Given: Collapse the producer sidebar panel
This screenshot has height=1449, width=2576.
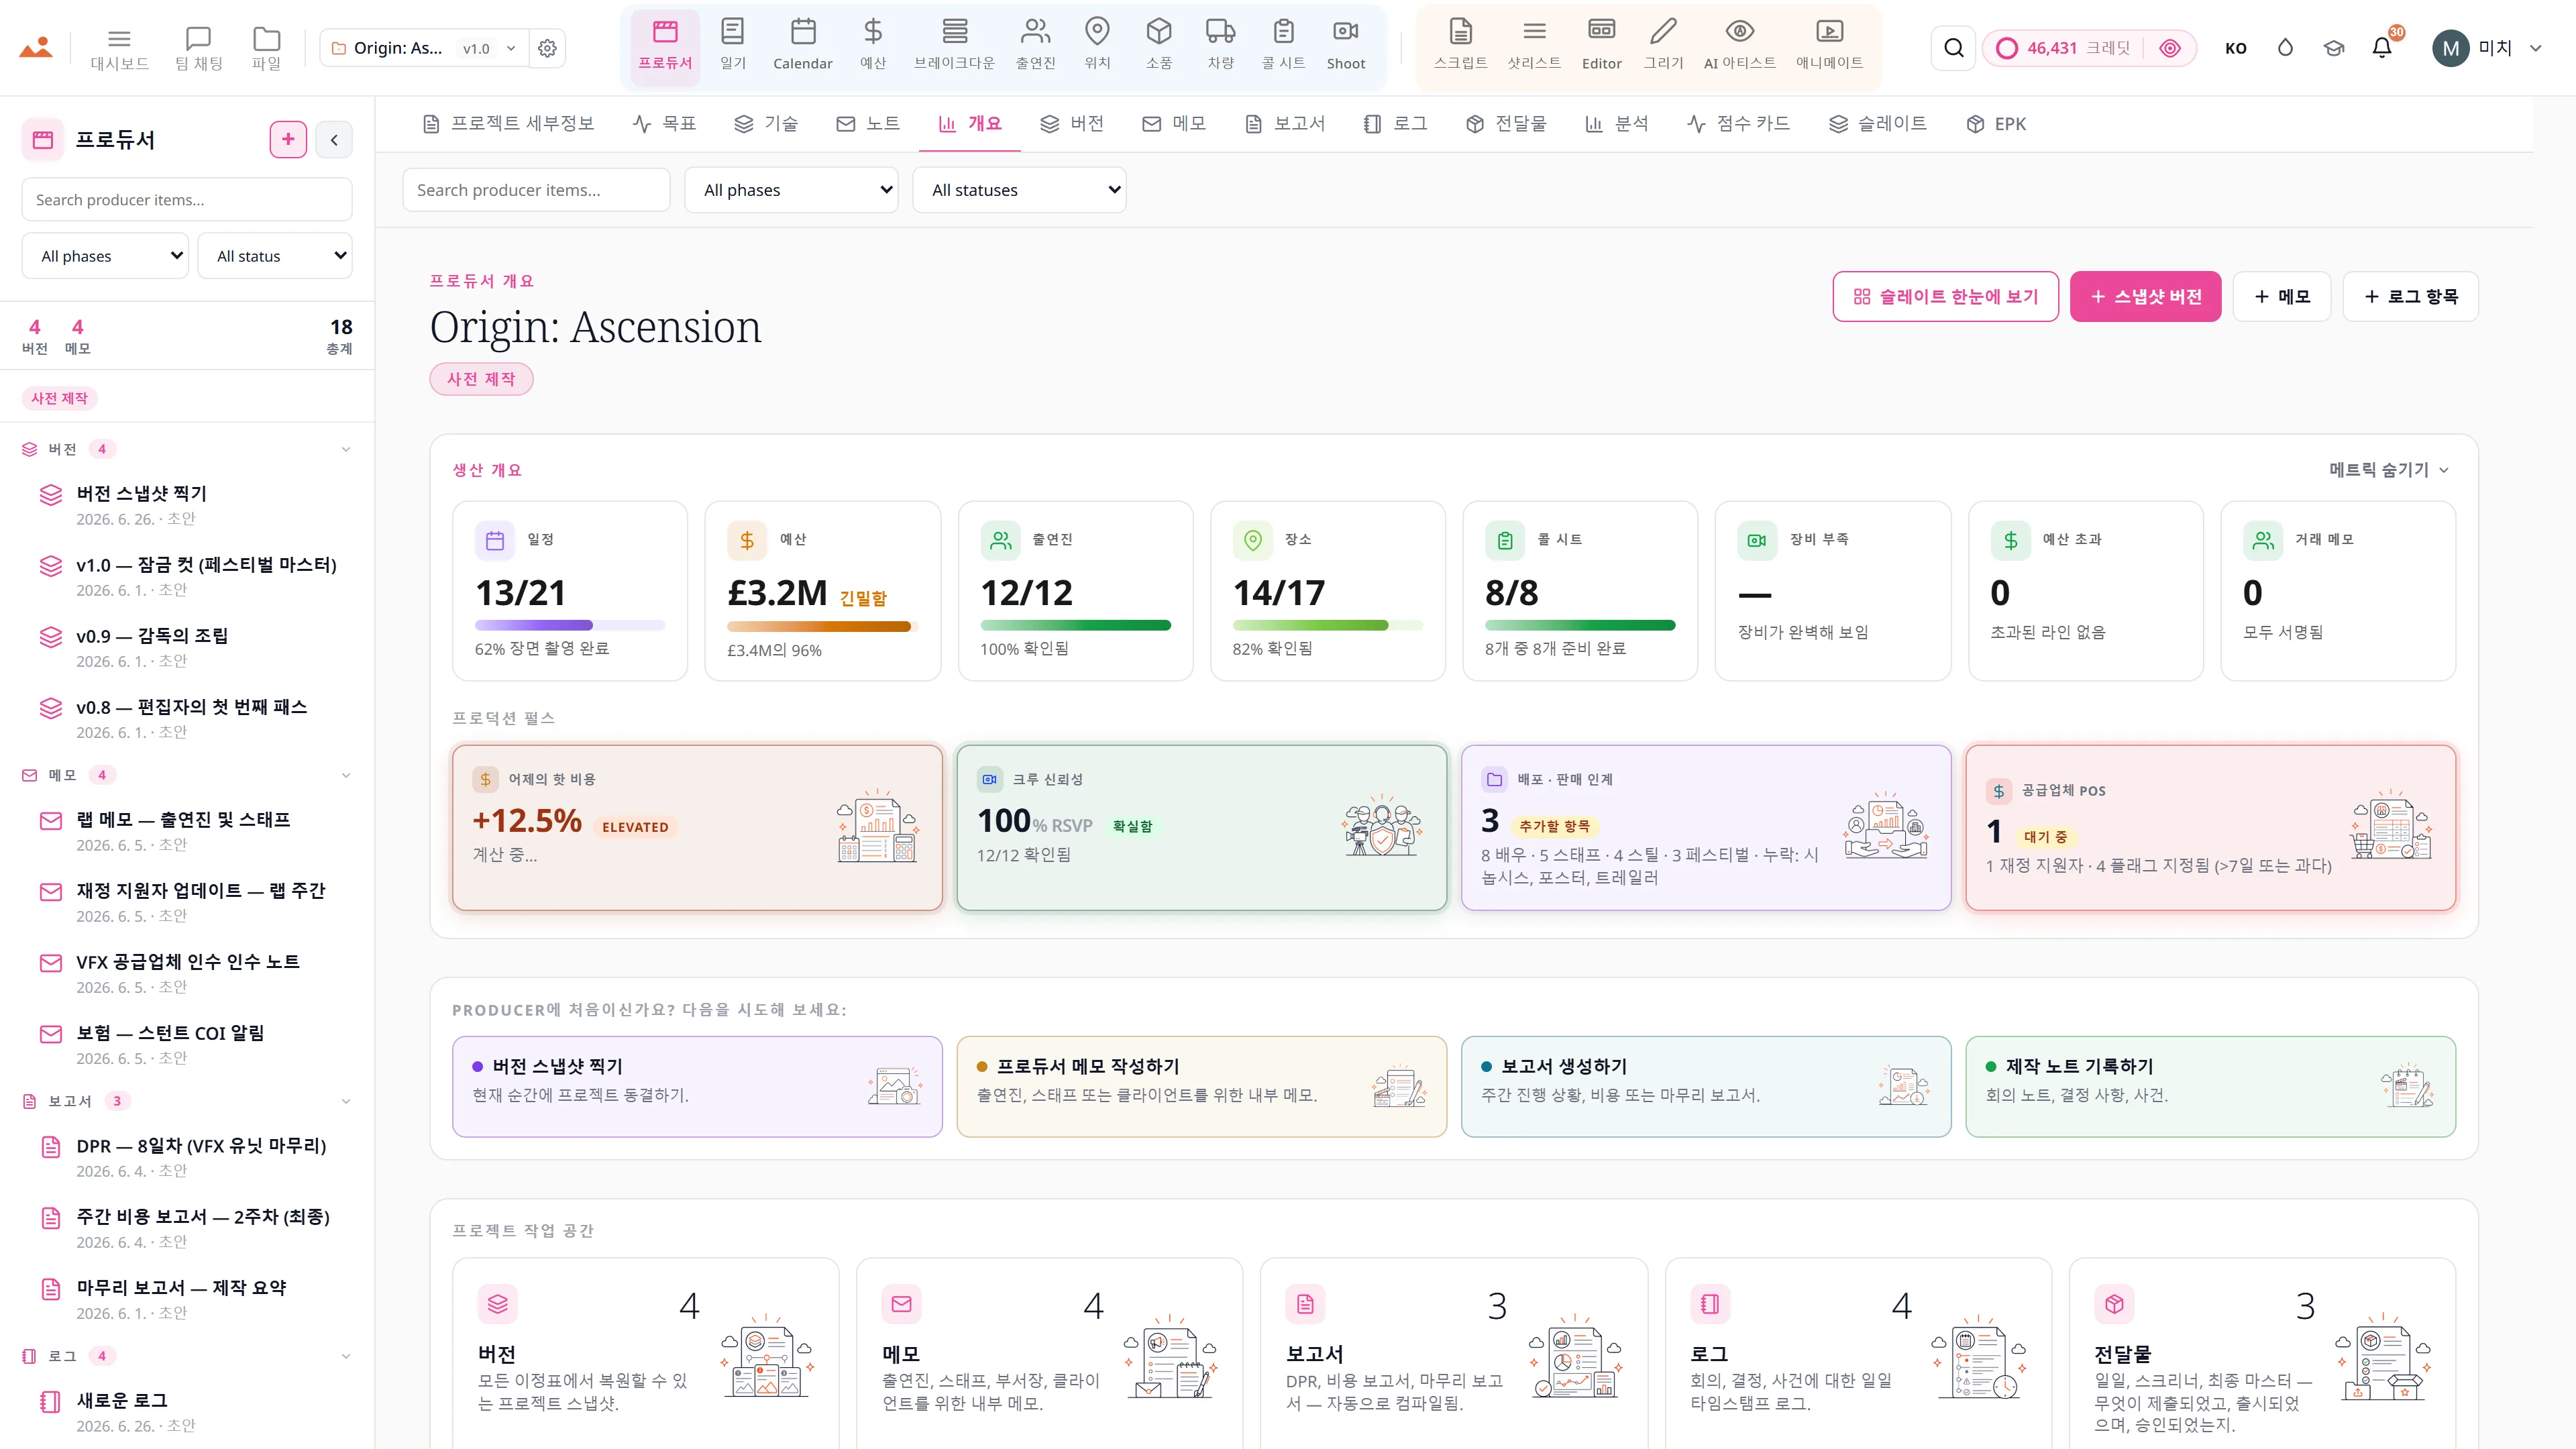Looking at the screenshot, I should tap(334, 140).
